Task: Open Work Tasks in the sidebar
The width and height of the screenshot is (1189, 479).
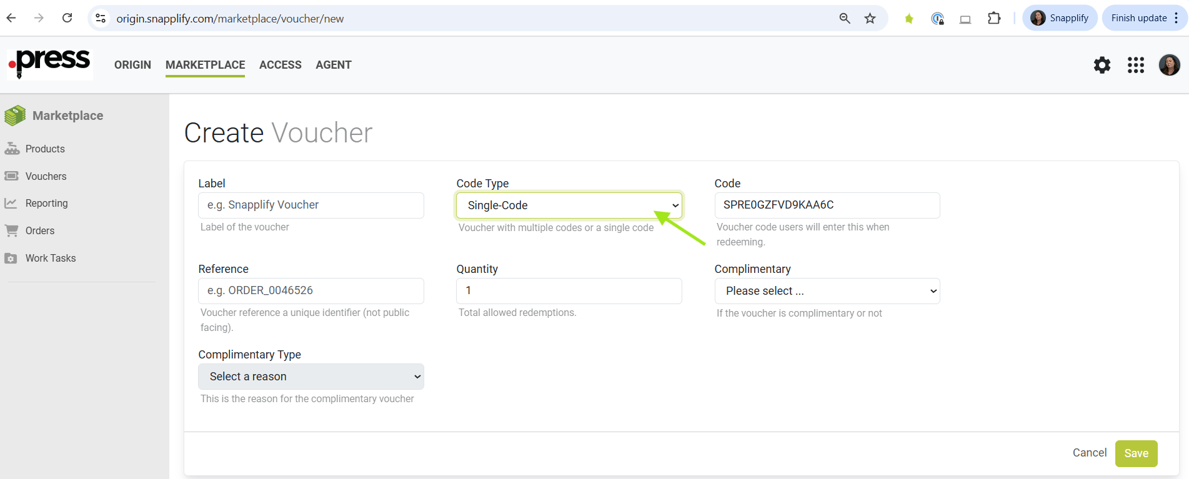Action: (x=51, y=258)
